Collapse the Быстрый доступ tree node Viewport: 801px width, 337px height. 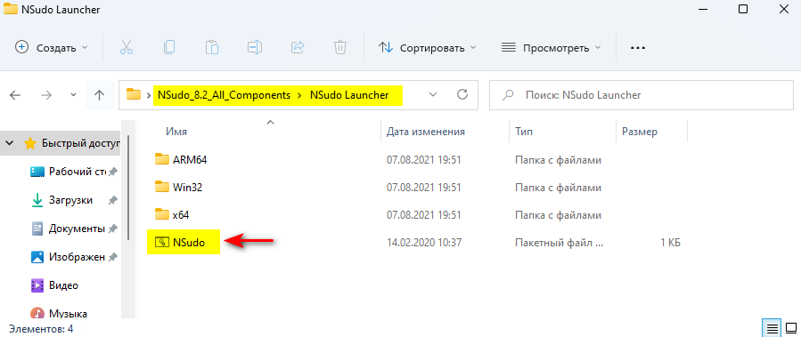coord(10,144)
